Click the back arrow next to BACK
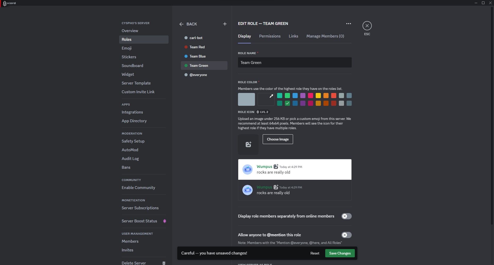The width and height of the screenshot is (494, 265). tap(182, 24)
